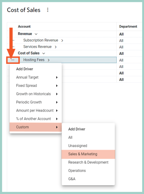Expand the Services Revenue row arrow
Image resolution: width=144 pixels, height=194 pixels.
tap(56, 47)
